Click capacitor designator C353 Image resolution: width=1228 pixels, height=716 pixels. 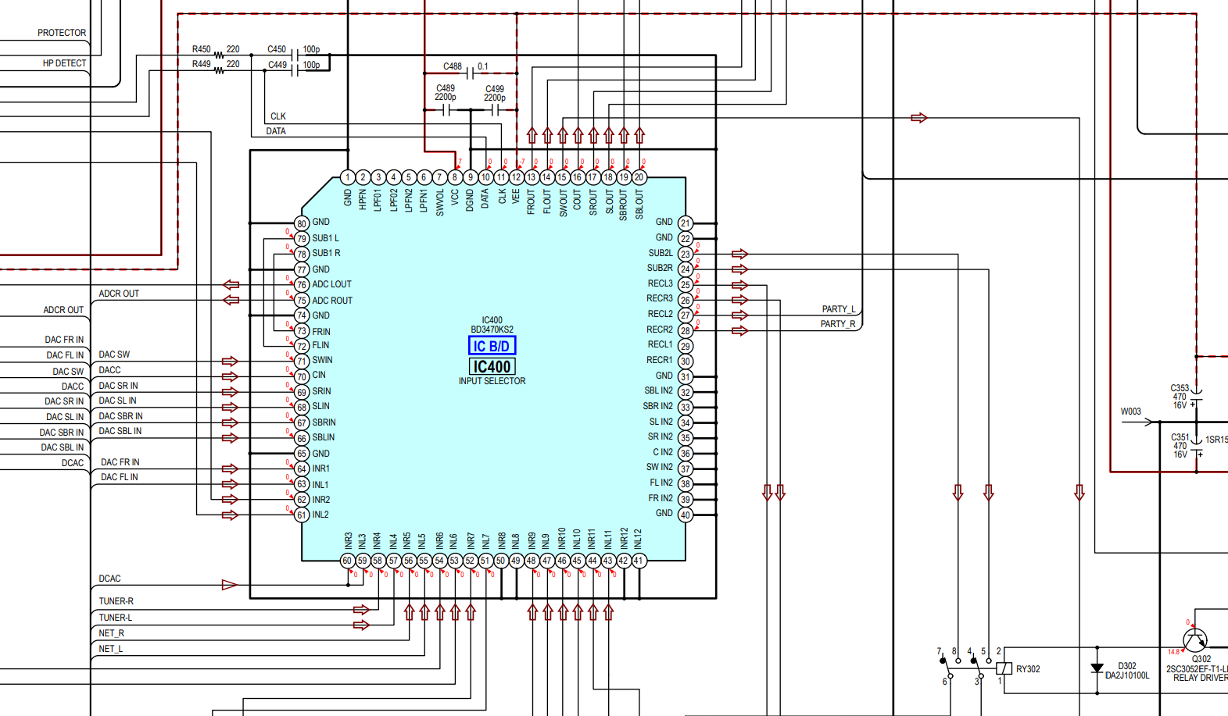click(x=1180, y=388)
